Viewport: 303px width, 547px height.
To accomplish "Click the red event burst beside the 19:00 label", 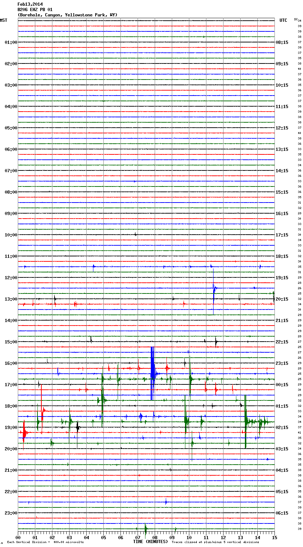I will (x=24, y=432).
